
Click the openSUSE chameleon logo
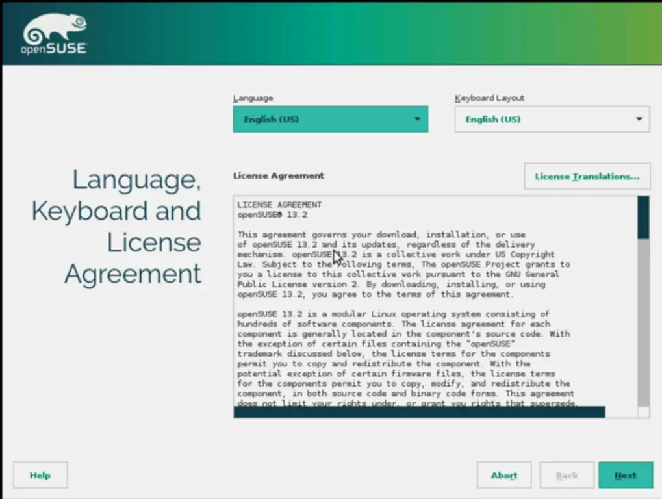point(54,34)
